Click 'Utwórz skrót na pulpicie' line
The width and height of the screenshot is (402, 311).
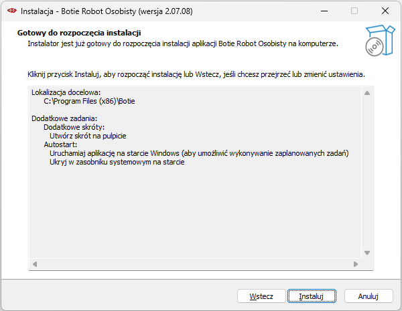(88, 136)
